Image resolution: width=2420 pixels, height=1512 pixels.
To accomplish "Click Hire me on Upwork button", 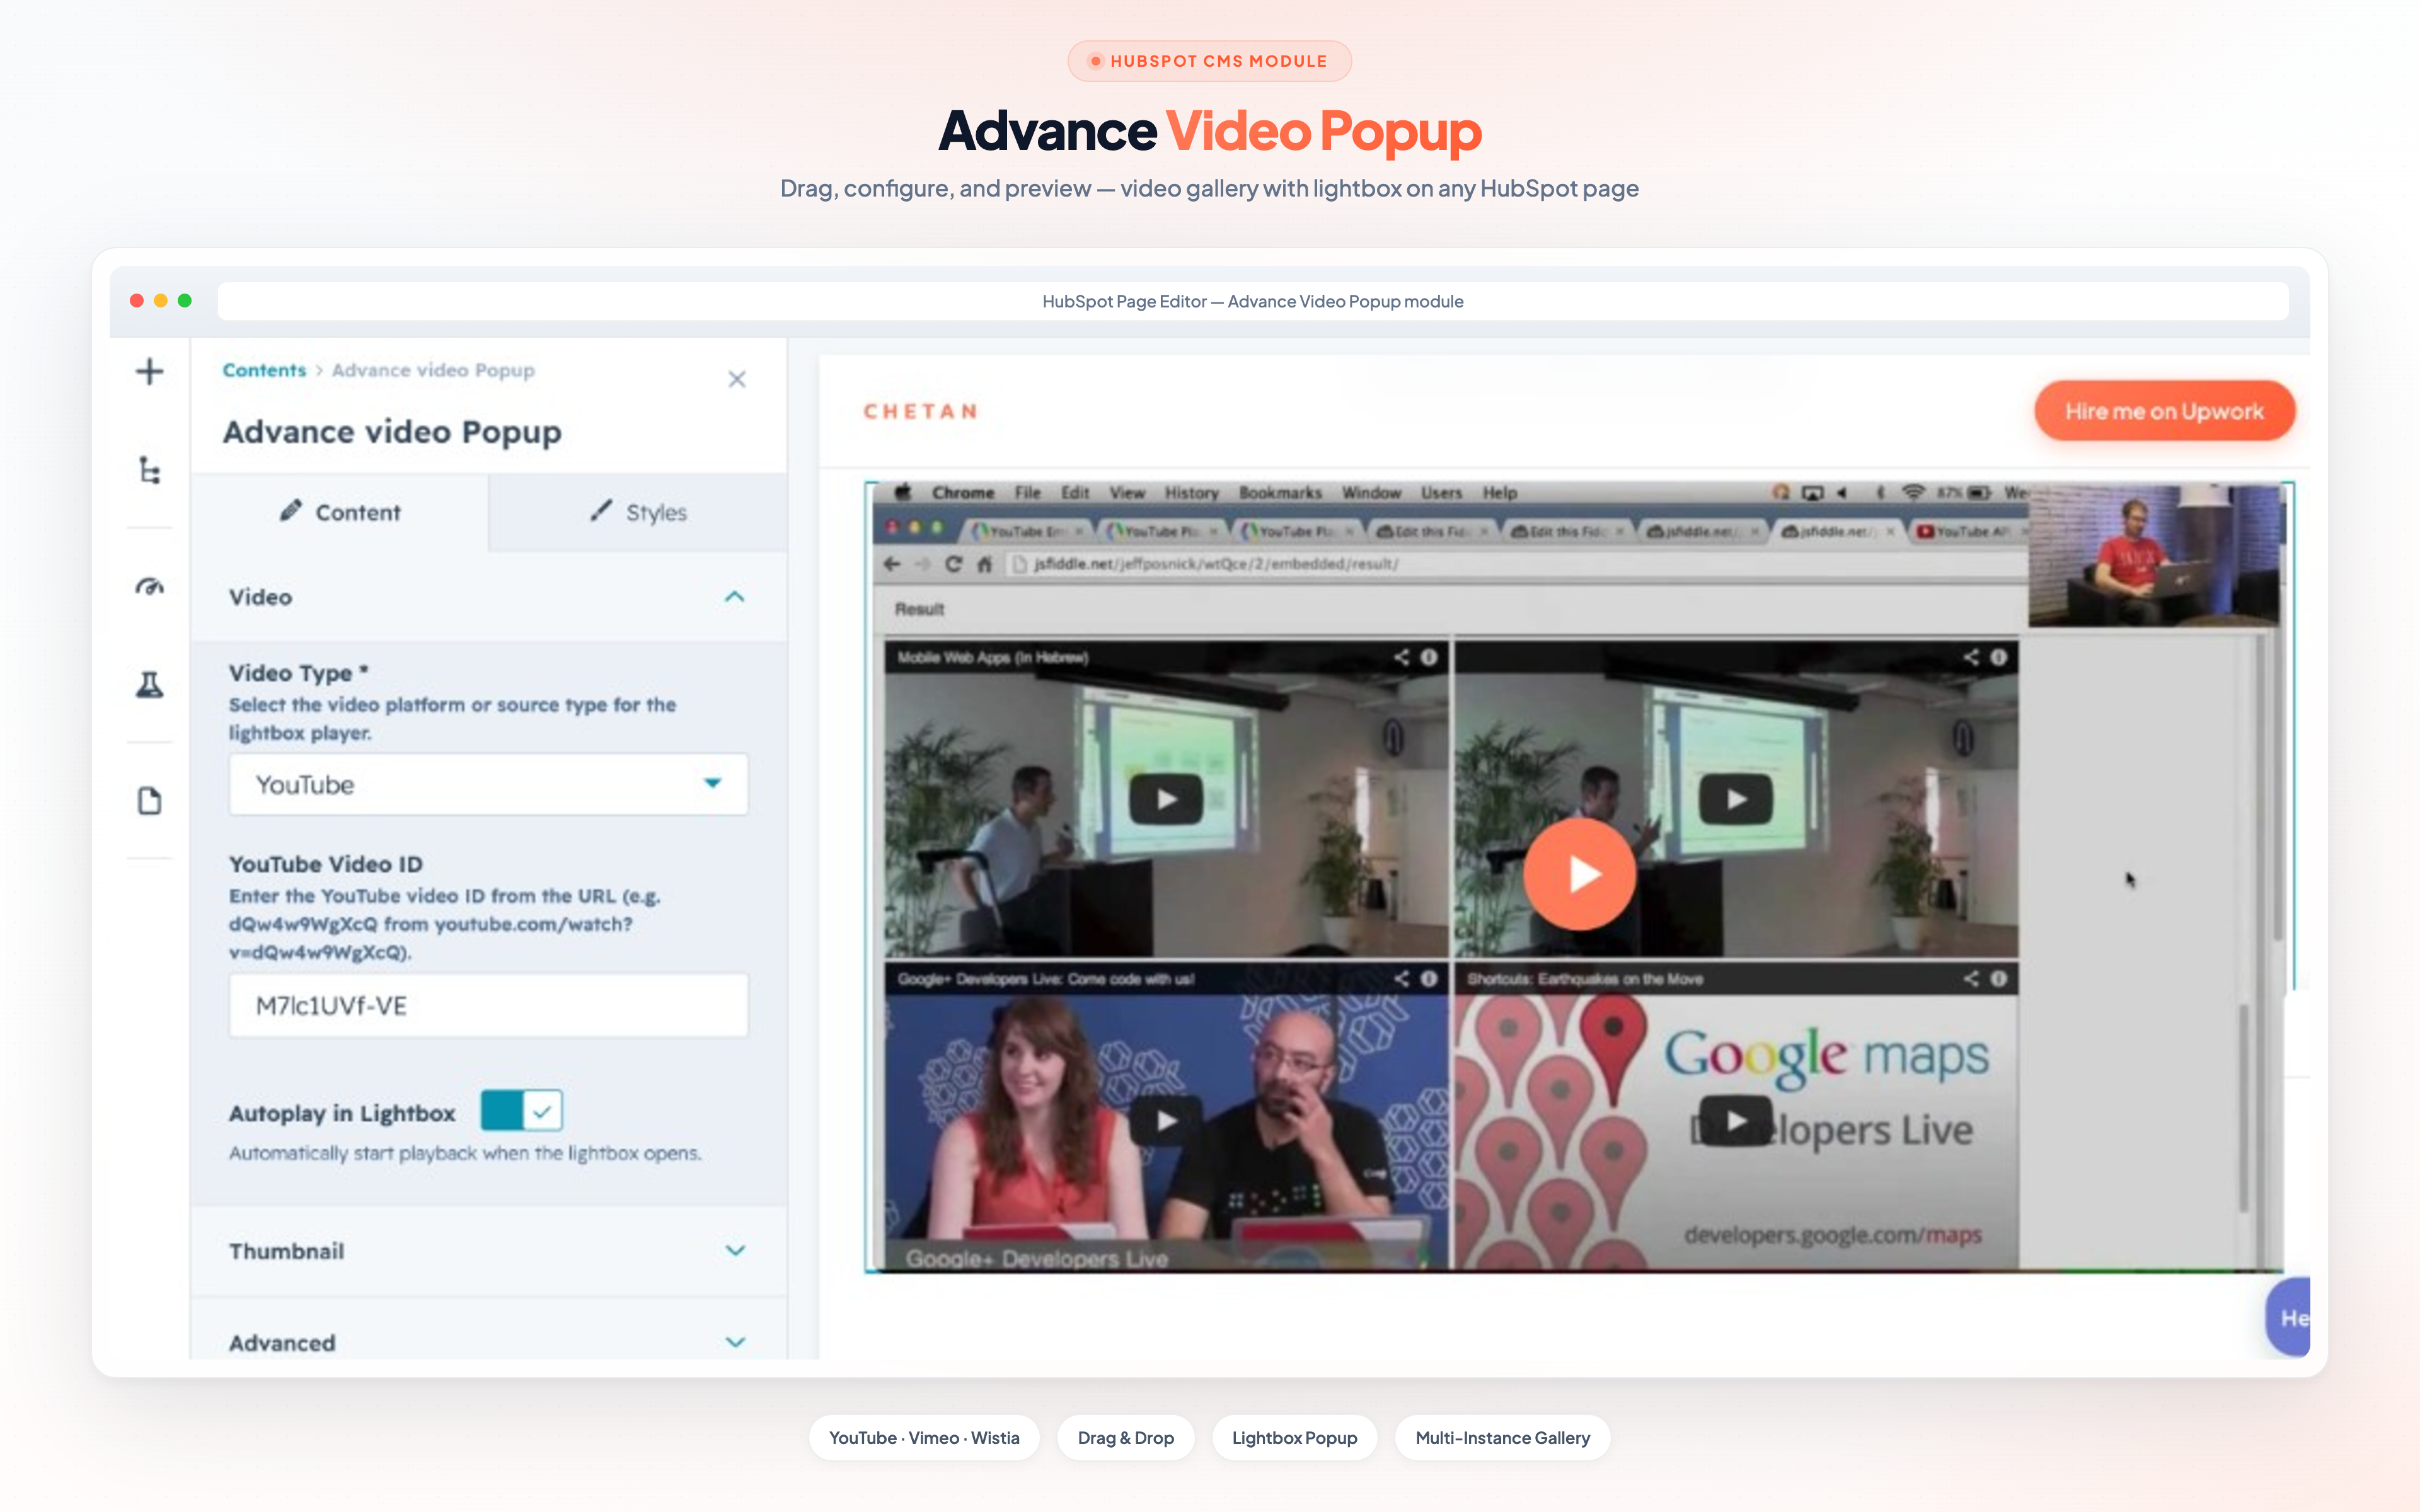I will pos(2164,411).
